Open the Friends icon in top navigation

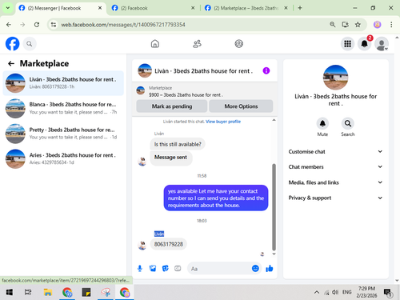tap(197, 43)
